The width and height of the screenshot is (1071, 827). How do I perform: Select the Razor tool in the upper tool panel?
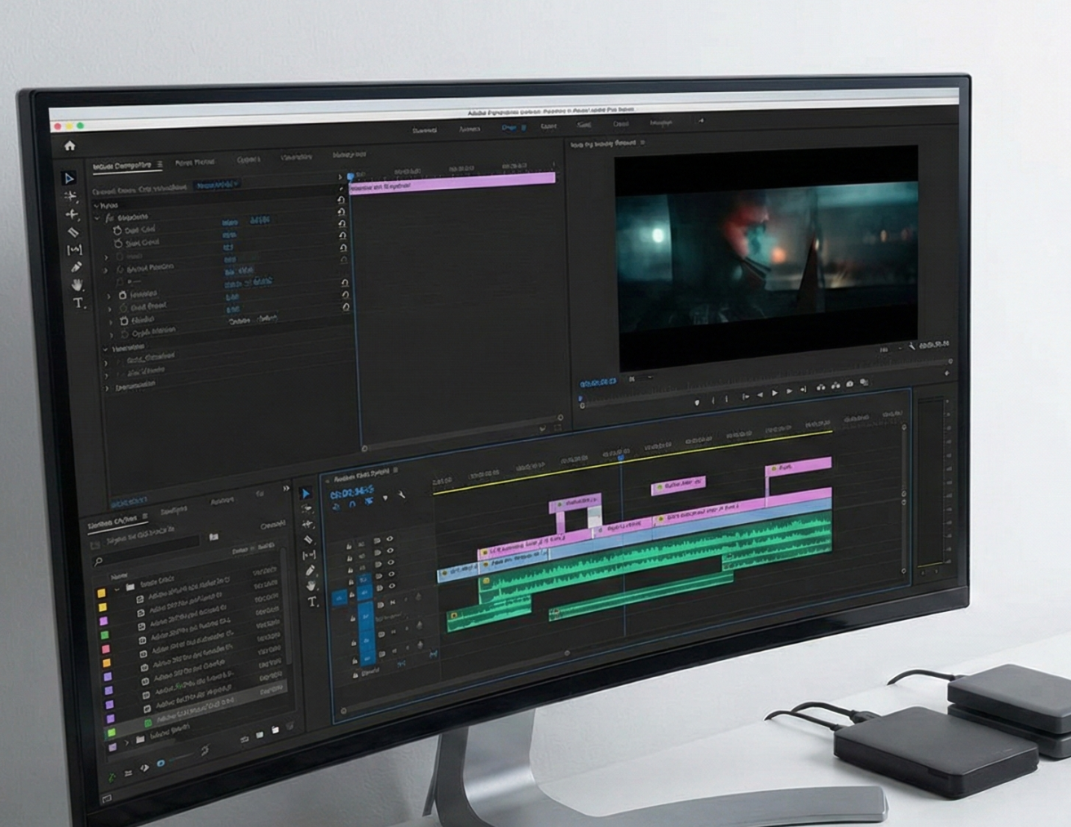tap(73, 232)
